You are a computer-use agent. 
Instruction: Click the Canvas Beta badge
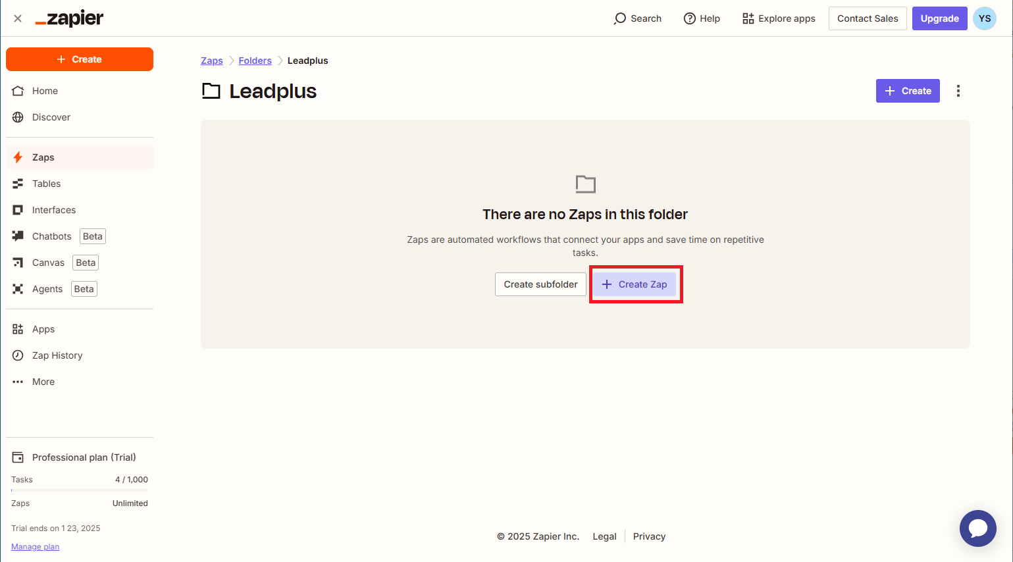click(x=86, y=263)
